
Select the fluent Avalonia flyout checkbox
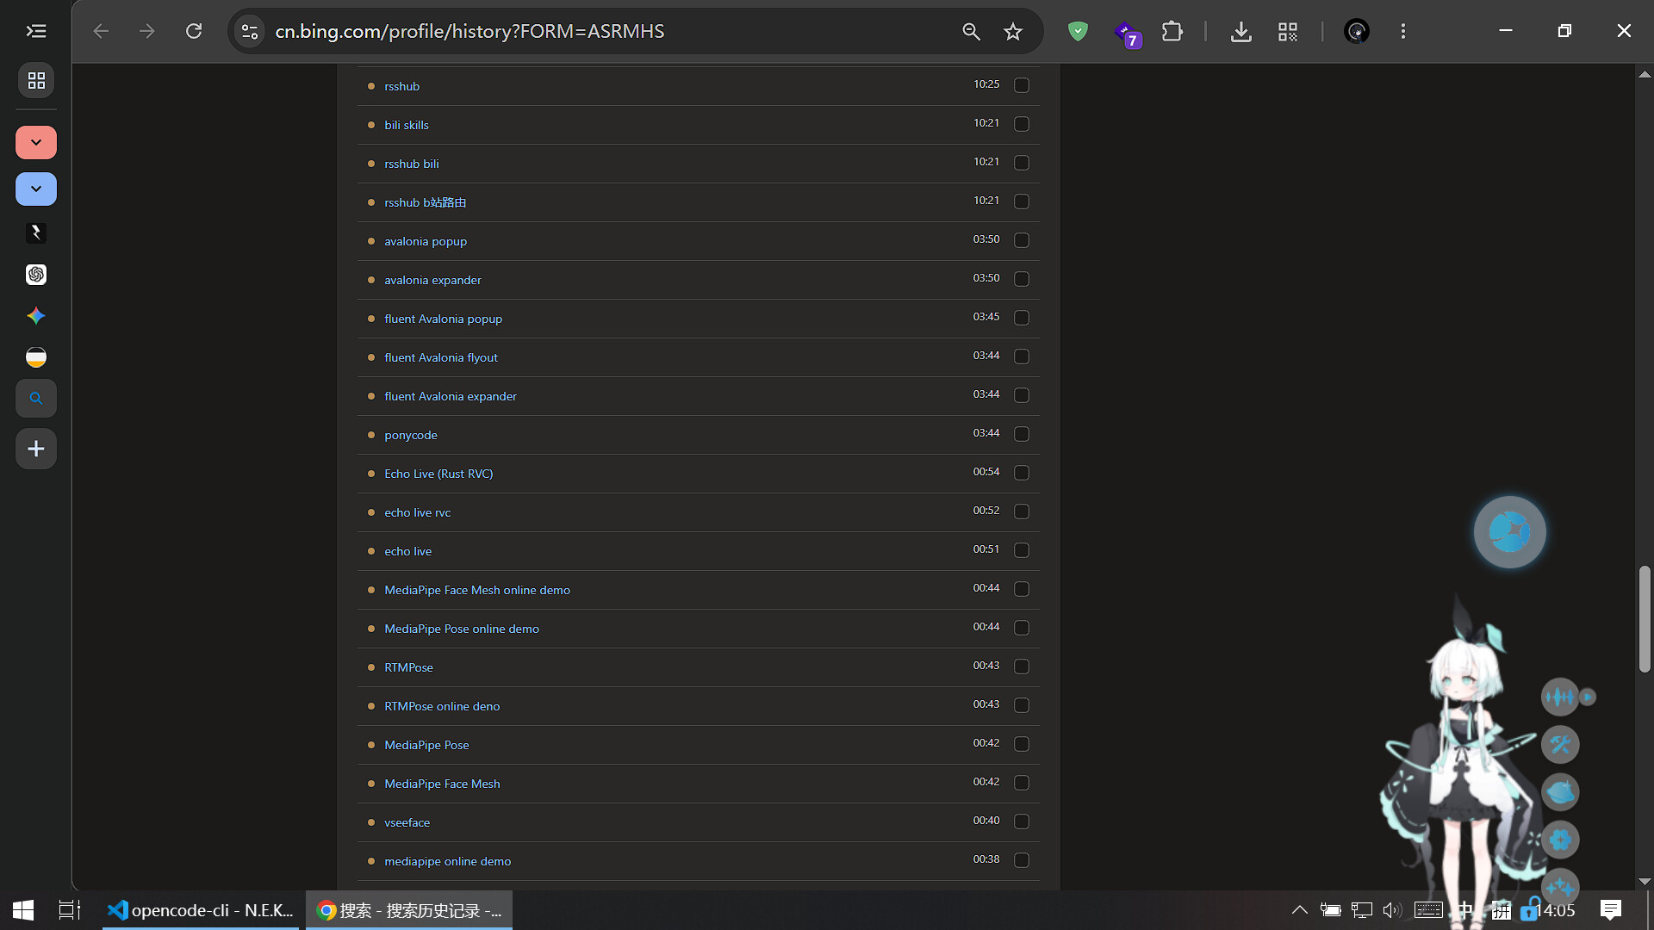[1022, 356]
